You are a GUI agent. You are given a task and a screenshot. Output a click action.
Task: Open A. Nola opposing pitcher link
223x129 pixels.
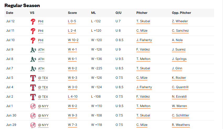[x=177, y=40]
